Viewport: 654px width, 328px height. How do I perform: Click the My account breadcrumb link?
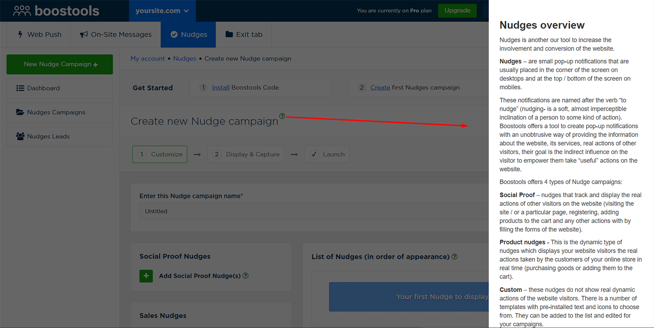(x=148, y=58)
